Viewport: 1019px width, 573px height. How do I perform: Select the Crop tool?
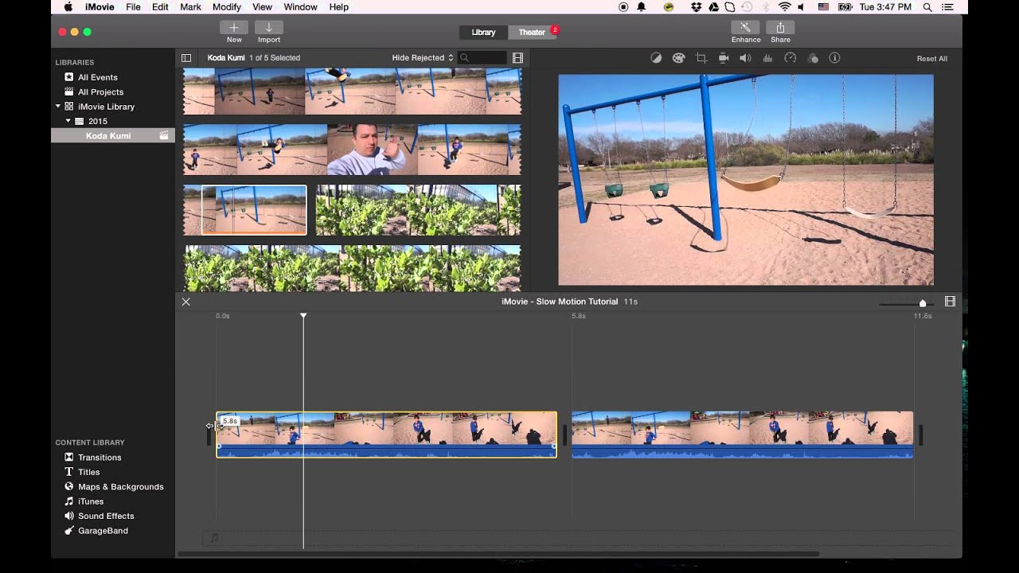tap(701, 58)
